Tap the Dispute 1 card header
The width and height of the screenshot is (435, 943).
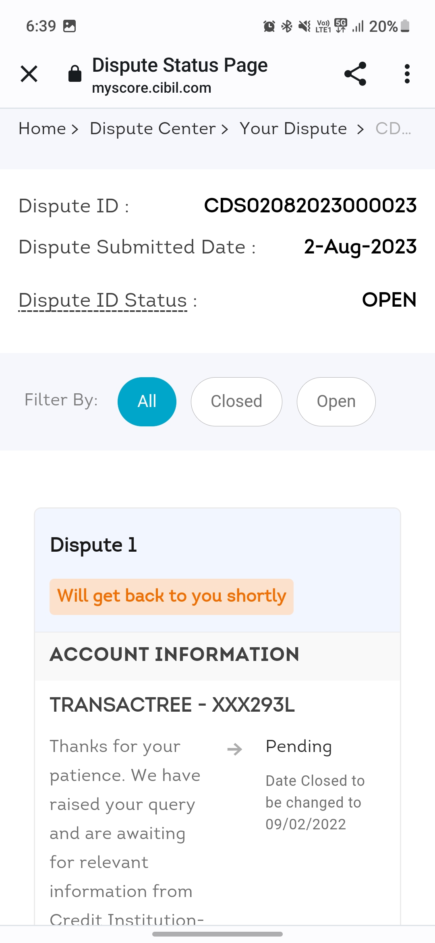pyautogui.click(x=93, y=545)
